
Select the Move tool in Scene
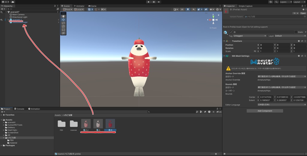pos(63,19)
